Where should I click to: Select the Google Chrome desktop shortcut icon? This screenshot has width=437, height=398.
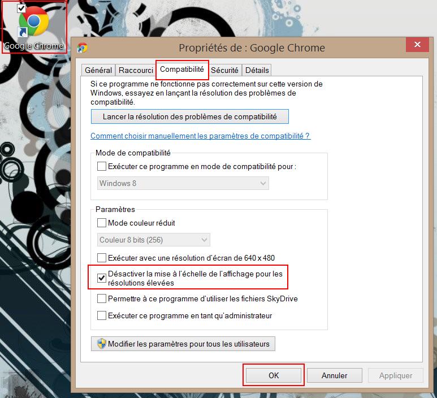pyautogui.click(x=33, y=27)
